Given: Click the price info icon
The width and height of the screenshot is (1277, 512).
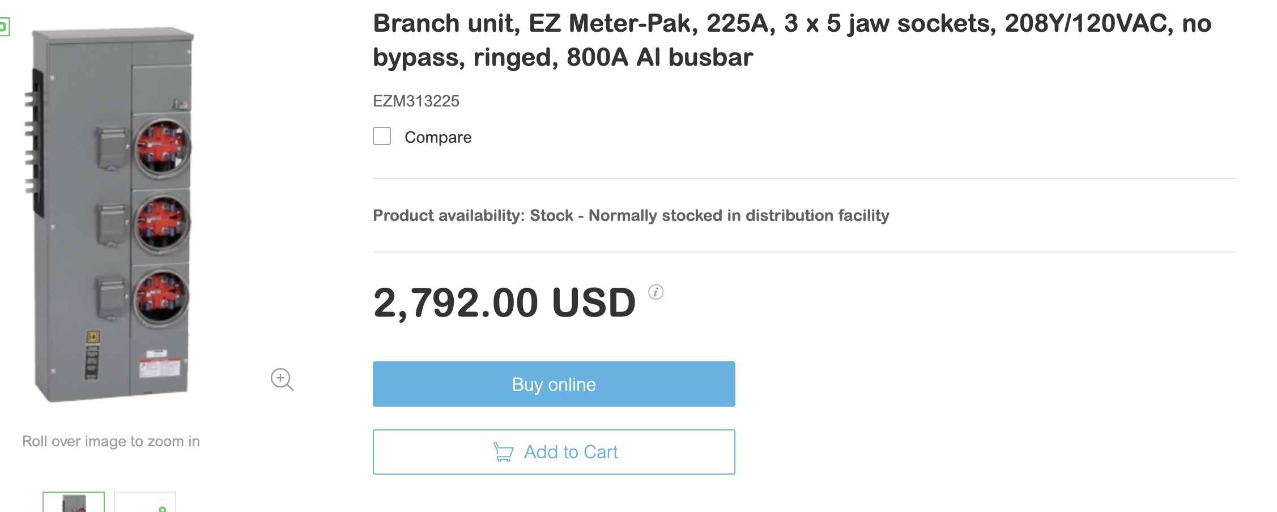Looking at the screenshot, I should 655,292.
